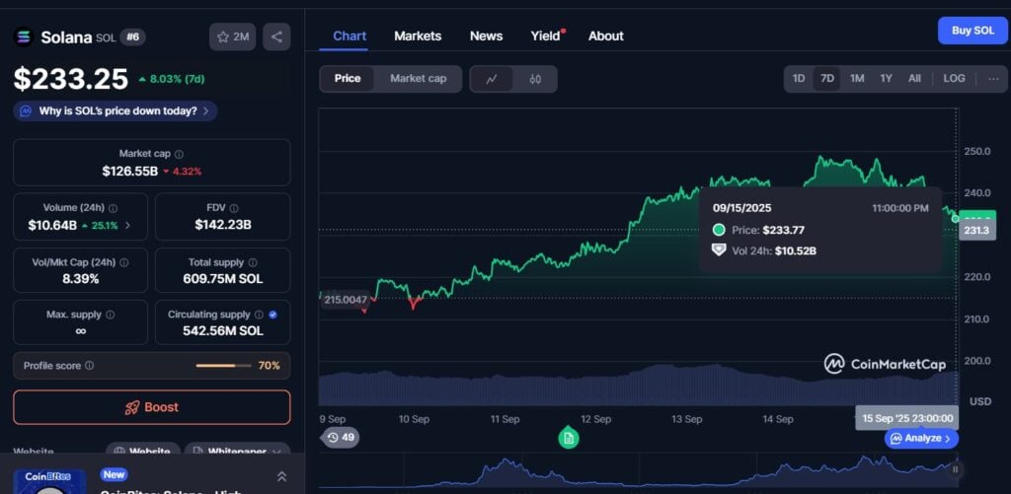Click the Solana logo icon
The image size is (1011, 494).
[x=24, y=36]
